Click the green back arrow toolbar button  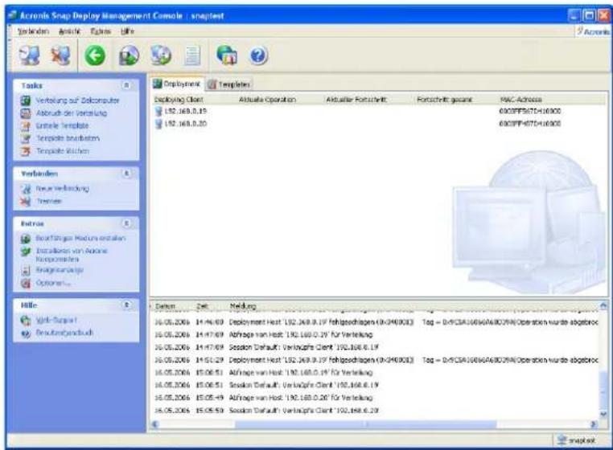95,55
